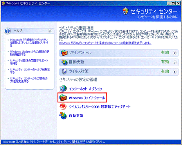
Task: Collapse the ヘルプ panel chevron
Action: point(50,31)
